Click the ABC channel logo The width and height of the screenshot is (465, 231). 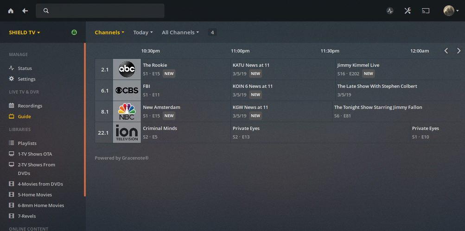(127, 69)
